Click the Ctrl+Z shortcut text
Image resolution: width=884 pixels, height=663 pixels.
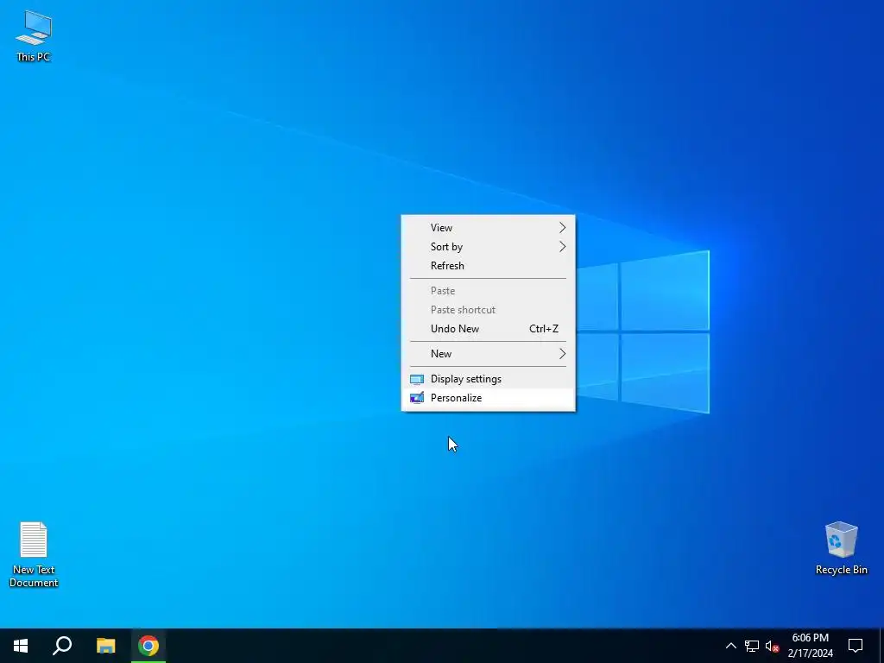544,329
